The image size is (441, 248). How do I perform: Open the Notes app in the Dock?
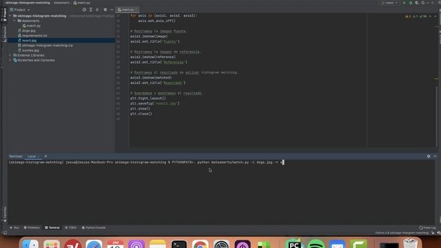158,244
